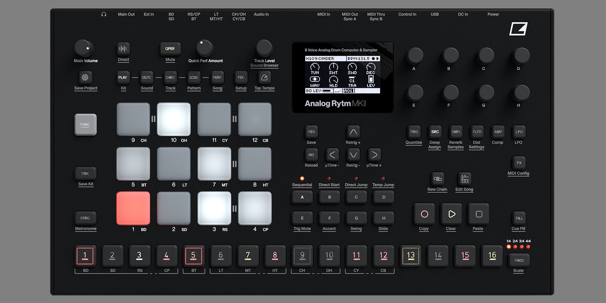Click the FX MIDI Config button
Viewport: 606px width, 303px height.
coord(519,163)
